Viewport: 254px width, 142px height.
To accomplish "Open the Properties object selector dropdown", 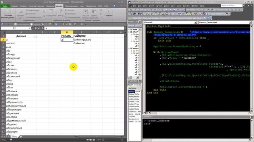I will click(x=140, y=85).
